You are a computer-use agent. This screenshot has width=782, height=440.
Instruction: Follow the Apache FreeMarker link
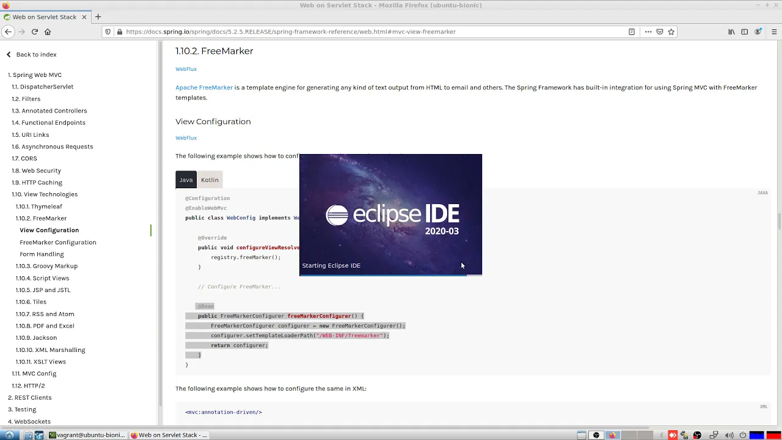click(x=204, y=87)
